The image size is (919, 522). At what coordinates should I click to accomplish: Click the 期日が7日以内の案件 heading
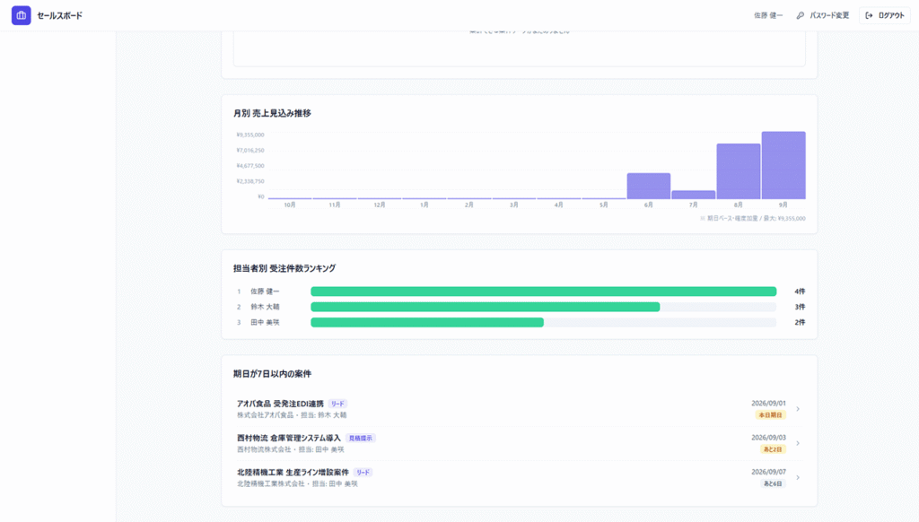click(272, 374)
